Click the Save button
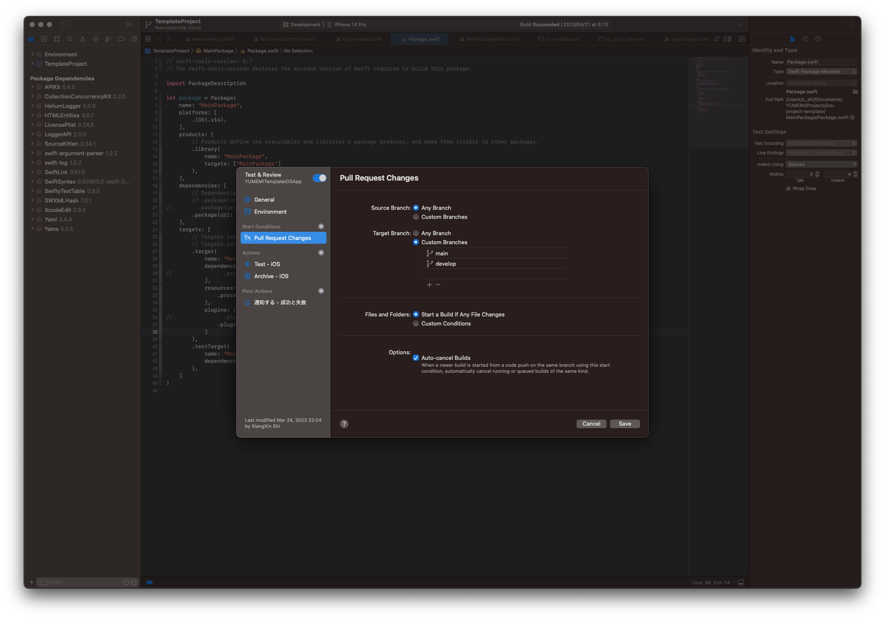This screenshot has height=620, width=885. (625, 424)
